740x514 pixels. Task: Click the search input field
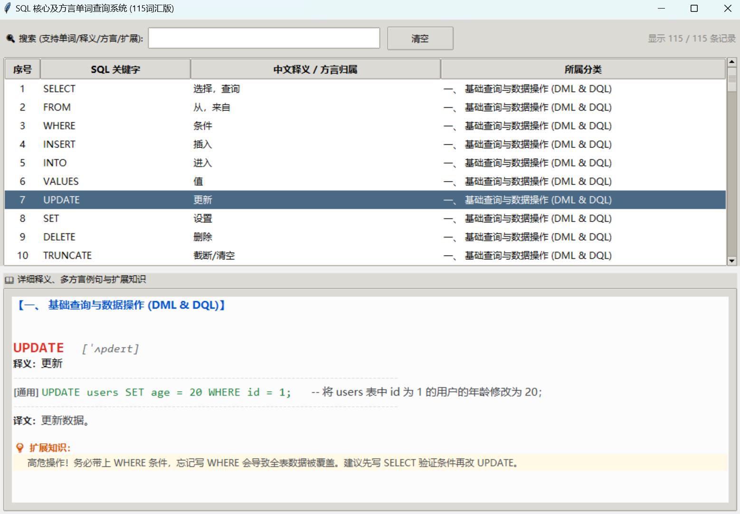coord(264,38)
